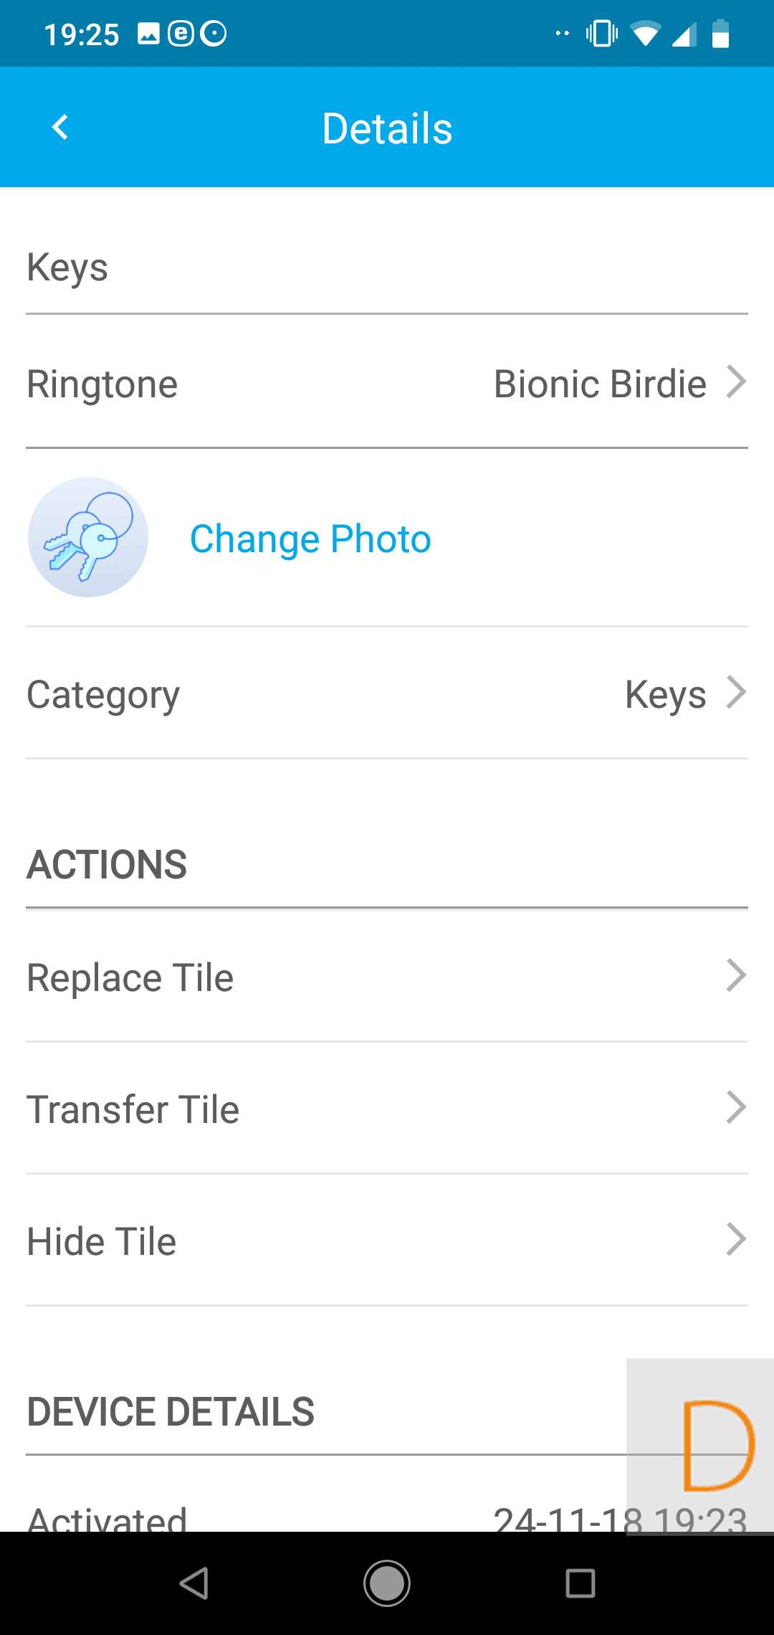Viewport: 774px width, 1635px height.
Task: Select the Transfer Tile action
Action: pos(133,1109)
